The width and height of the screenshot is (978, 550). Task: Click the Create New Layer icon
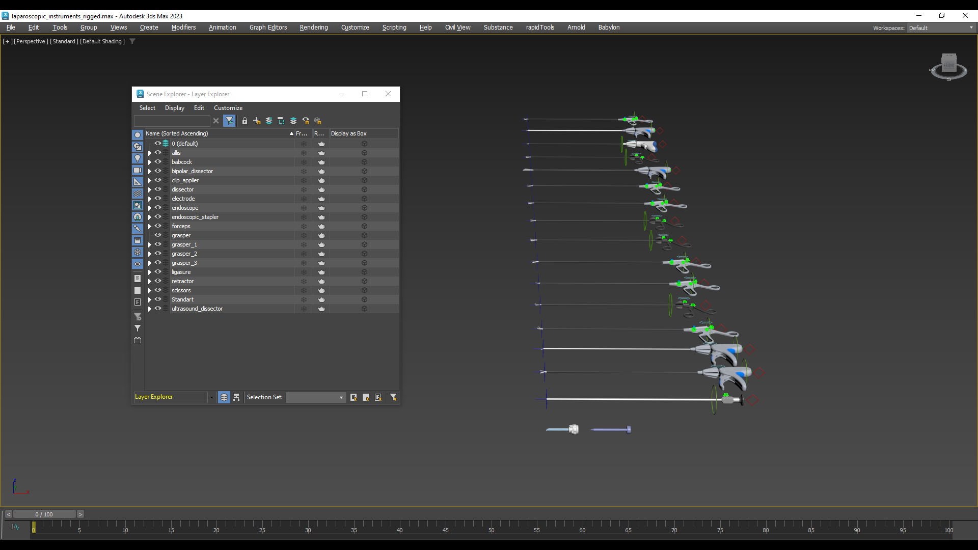(257, 121)
